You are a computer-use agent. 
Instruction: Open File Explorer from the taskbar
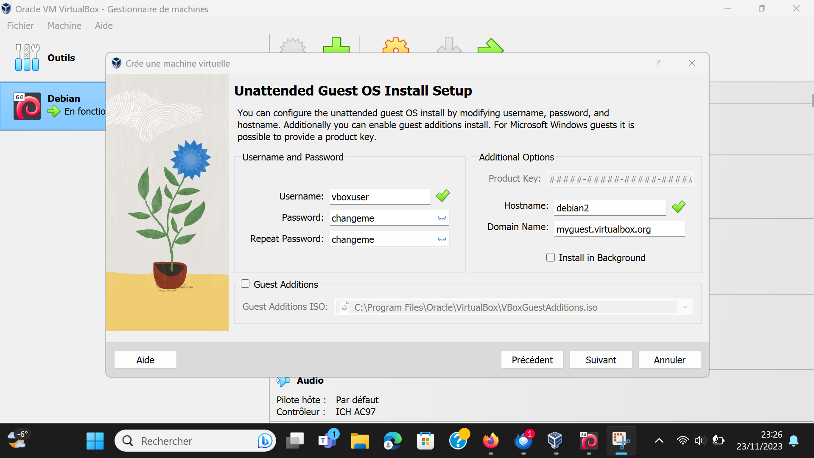tap(360, 441)
